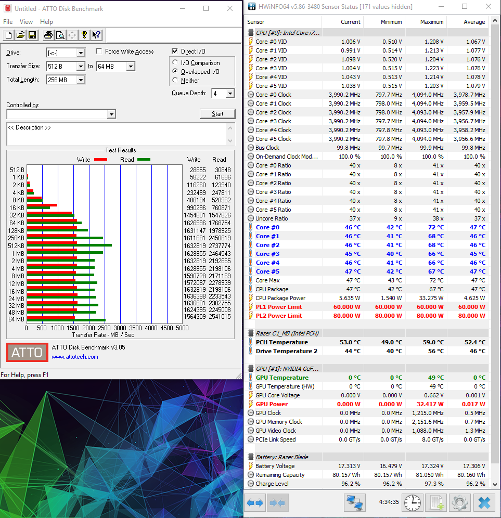This screenshot has width=501, height=518.
Task: Choose the Neither radio option
Action: tap(175, 80)
